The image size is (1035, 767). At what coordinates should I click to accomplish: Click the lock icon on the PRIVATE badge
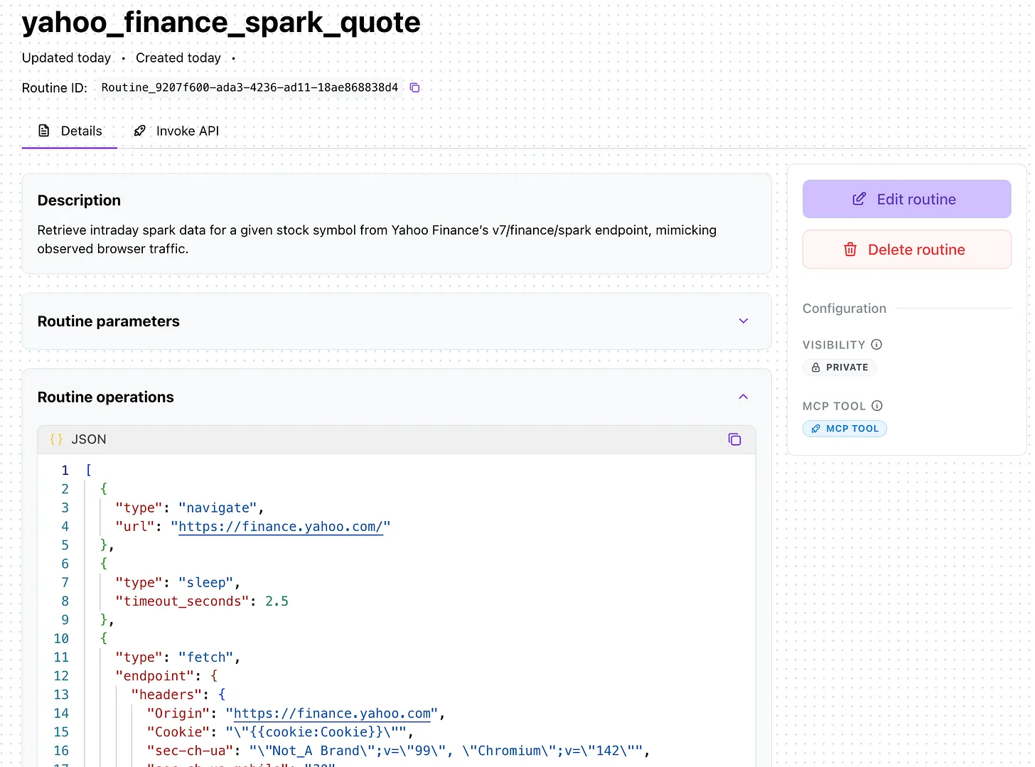point(816,368)
